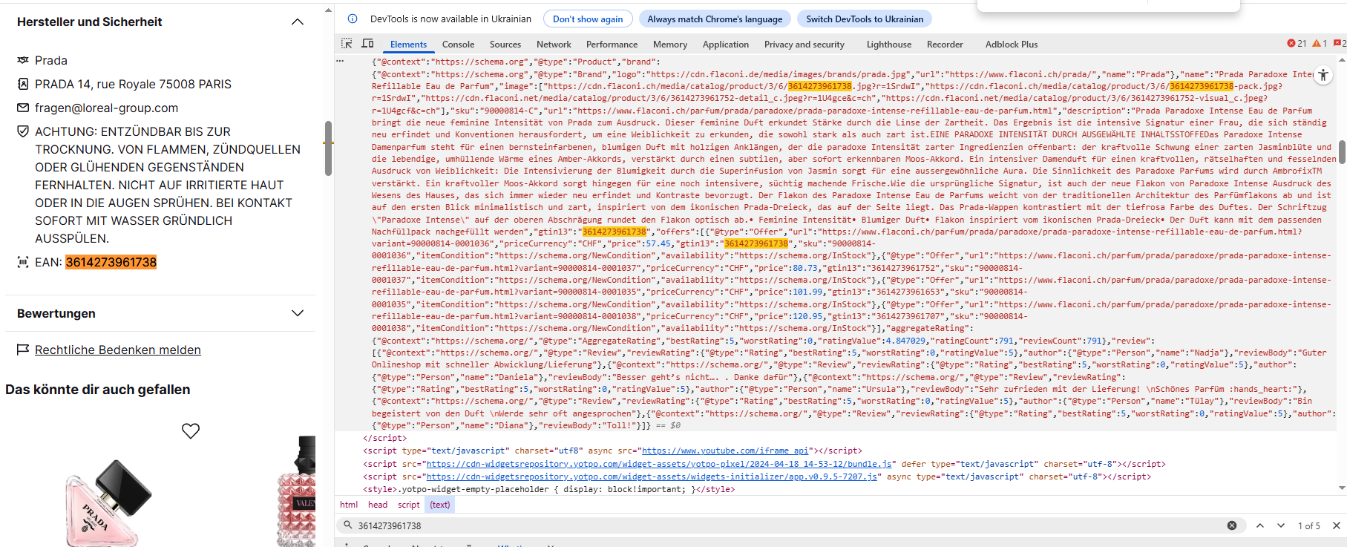Select the (text) breadcrumb
The width and height of the screenshot is (1347, 547).
[x=440, y=505]
